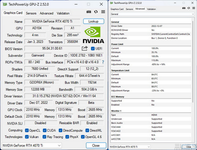The image size is (197, 150).
Task: Click the Name field showing NVIDIA GeForce RTX 4070 Ti
Action: point(52,21)
